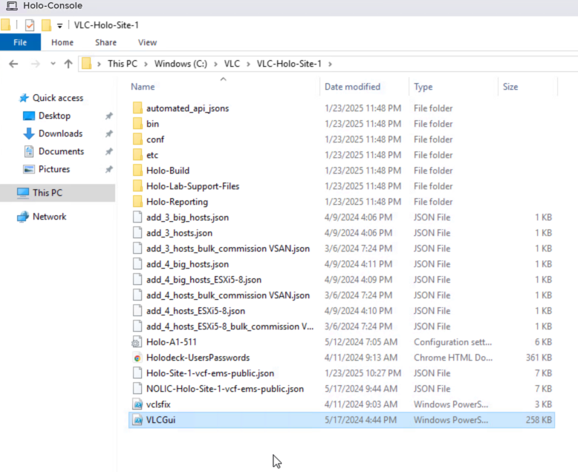The height and width of the screenshot is (472, 578).
Task: Click the New folder quick access icon
Action: 46,25
